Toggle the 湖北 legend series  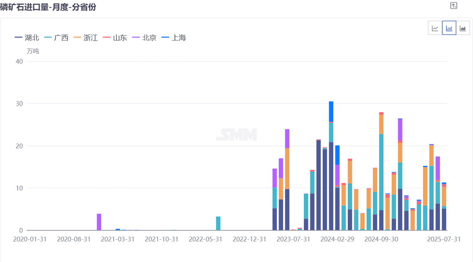tap(27, 38)
